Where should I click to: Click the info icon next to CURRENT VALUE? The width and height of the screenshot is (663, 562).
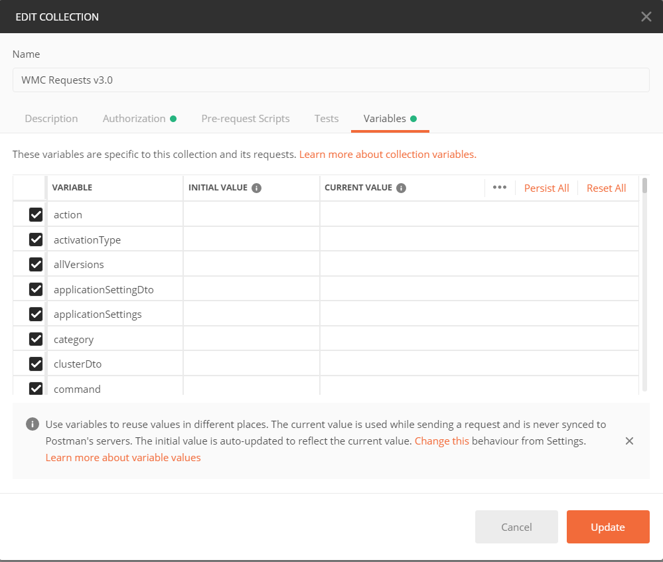[400, 188]
